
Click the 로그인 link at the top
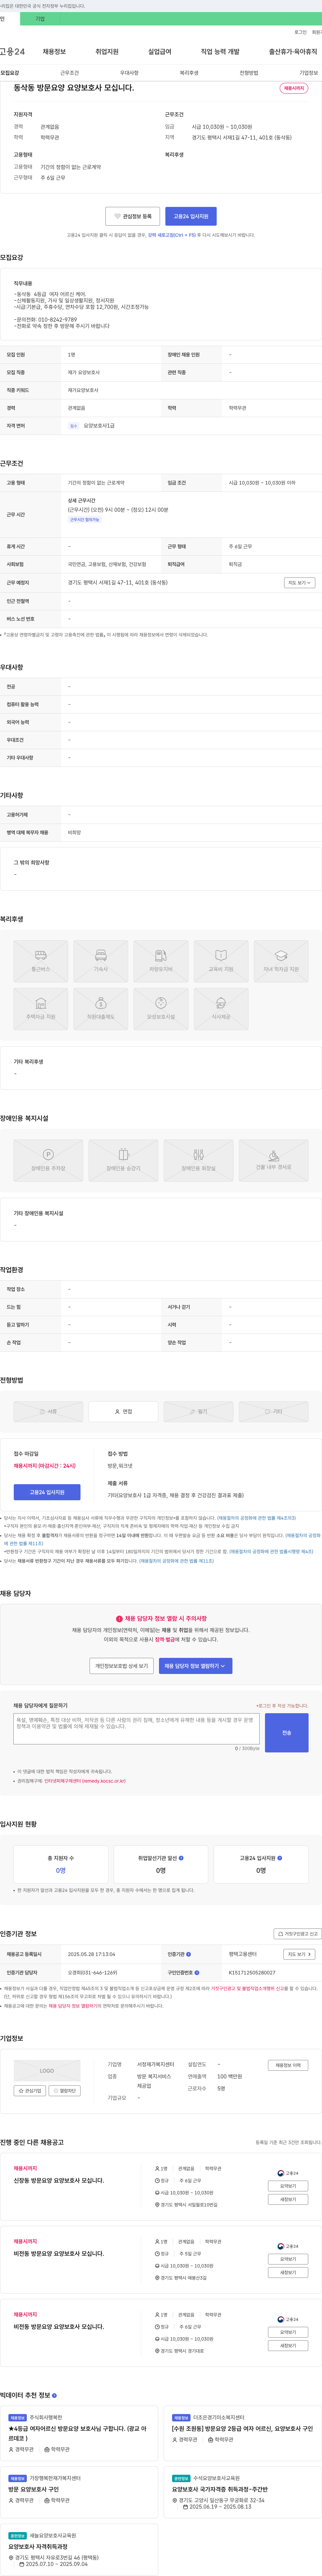point(300,32)
